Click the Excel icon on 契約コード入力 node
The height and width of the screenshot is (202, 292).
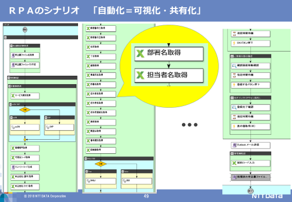click(234, 163)
